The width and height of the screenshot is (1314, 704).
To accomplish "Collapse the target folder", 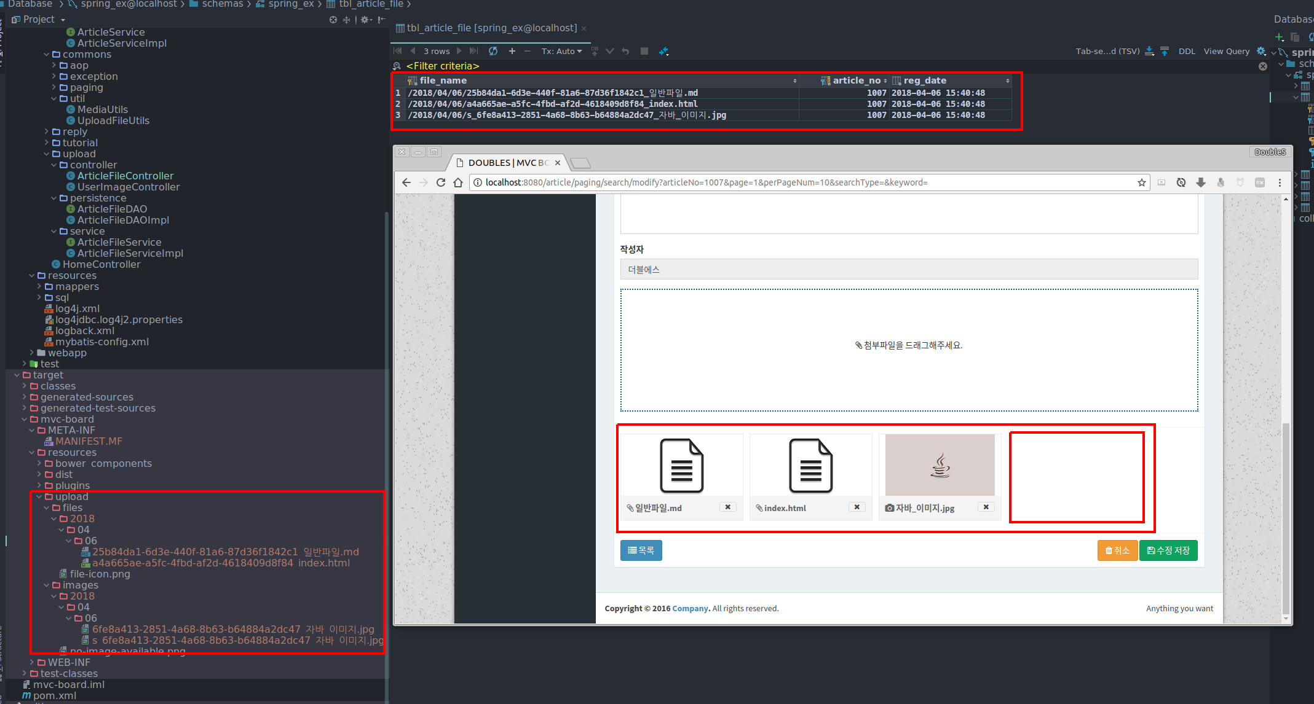I will [x=17, y=375].
